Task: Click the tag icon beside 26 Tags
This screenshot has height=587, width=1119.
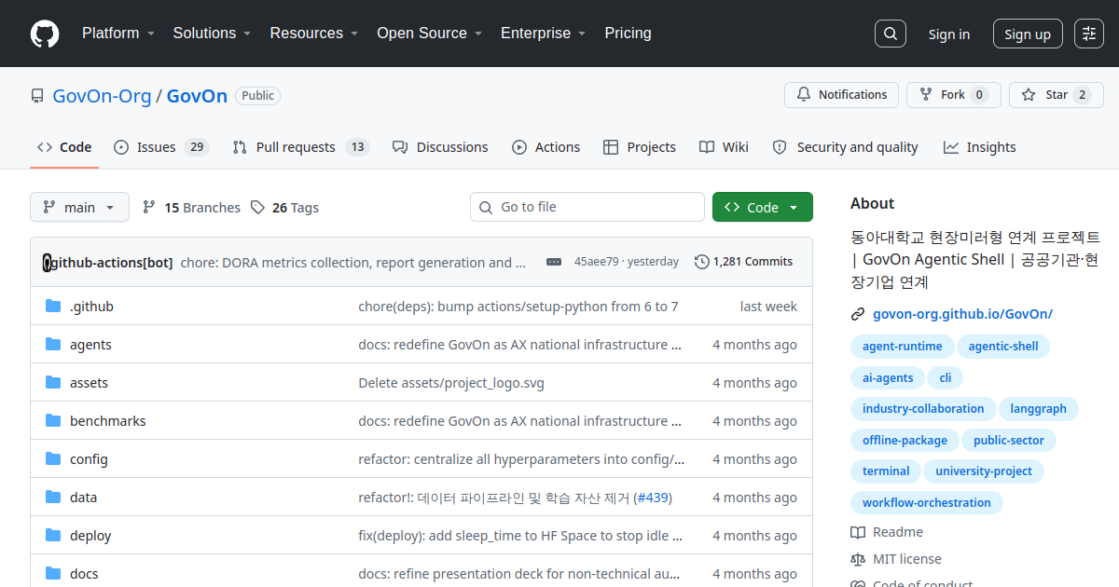Action: pyautogui.click(x=257, y=208)
